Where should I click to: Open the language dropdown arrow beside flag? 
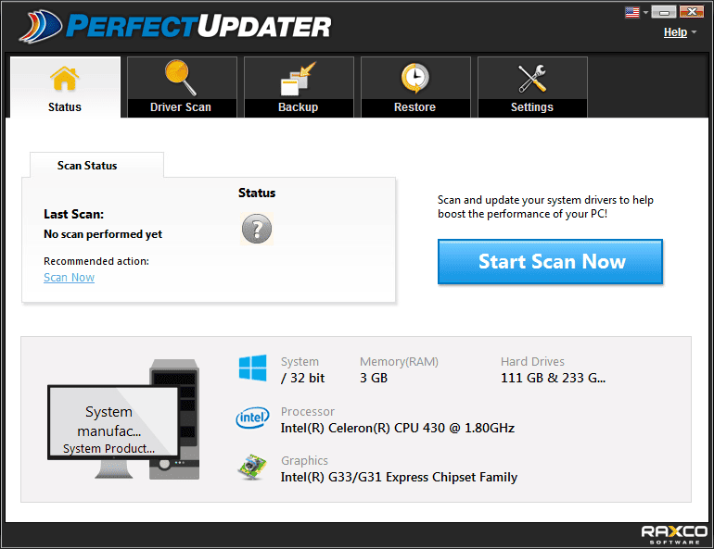click(645, 12)
